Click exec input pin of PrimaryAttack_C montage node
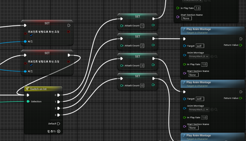This screenshot has width=246, height=141. [x=184, y=92]
